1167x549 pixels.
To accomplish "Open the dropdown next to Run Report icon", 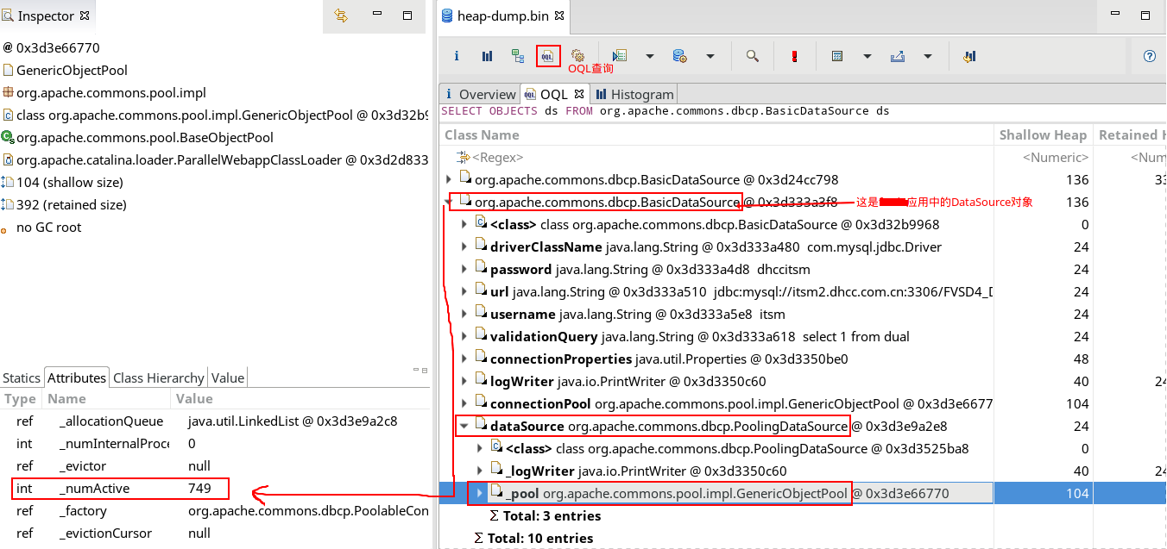I will [650, 56].
